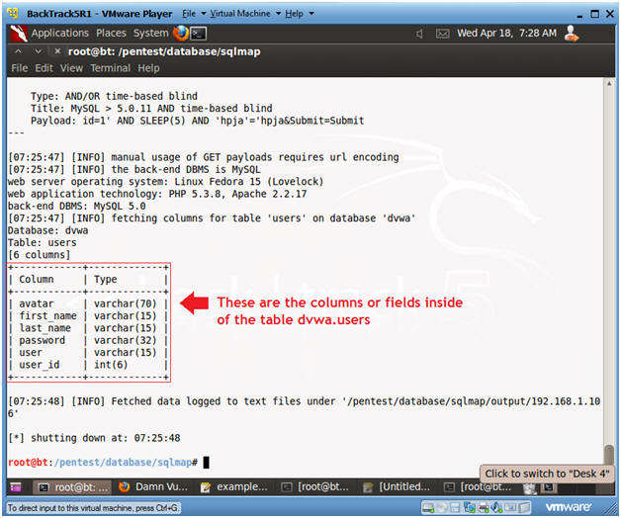Viewport: 621px width, 518px height.
Task: Launch Firefox from the top panel
Action: pos(181,34)
